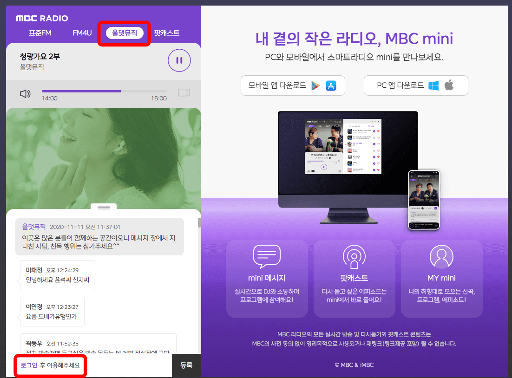The height and width of the screenshot is (378, 512).
Task: Click the Apple App Store icon
Action: 331,85
